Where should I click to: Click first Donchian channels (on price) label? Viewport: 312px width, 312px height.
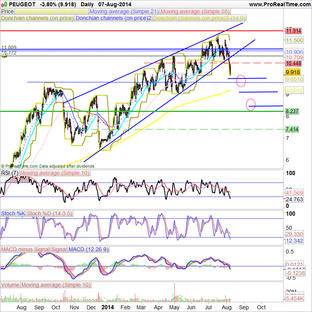click(37, 18)
